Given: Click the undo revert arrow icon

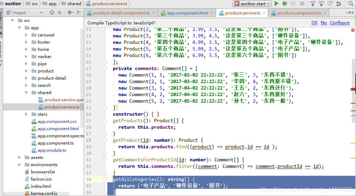Looking at the screenshot, I should coord(338,3).
